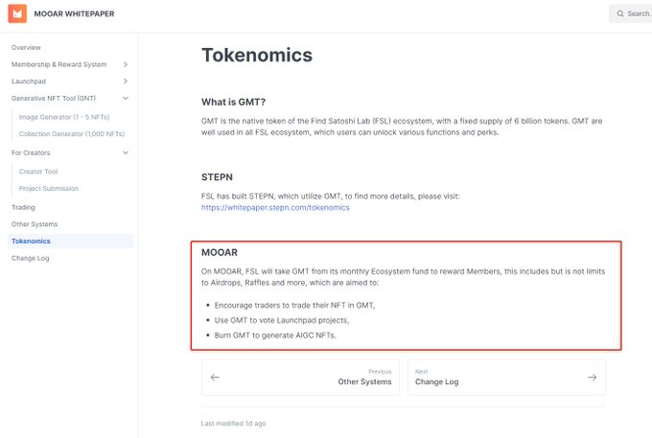Click the search magnifier icon
The image size is (652, 438).
620,13
